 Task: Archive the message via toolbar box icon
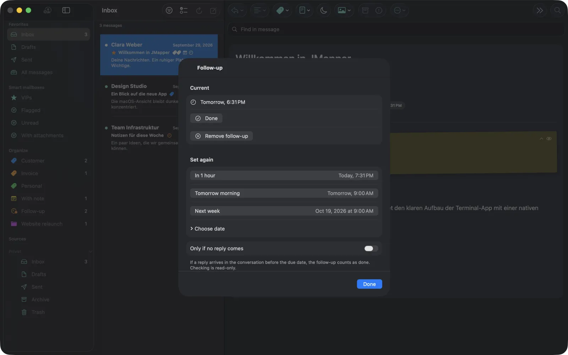[x=365, y=11]
